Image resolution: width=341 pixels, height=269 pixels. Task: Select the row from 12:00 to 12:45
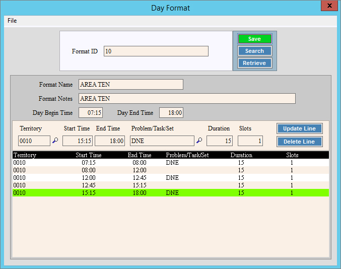pyautogui.click(x=171, y=178)
